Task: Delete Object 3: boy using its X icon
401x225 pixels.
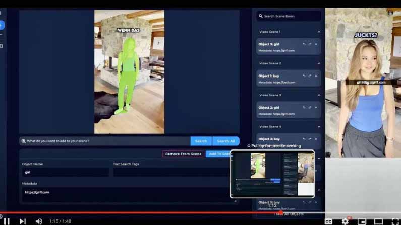Action: (x=316, y=139)
